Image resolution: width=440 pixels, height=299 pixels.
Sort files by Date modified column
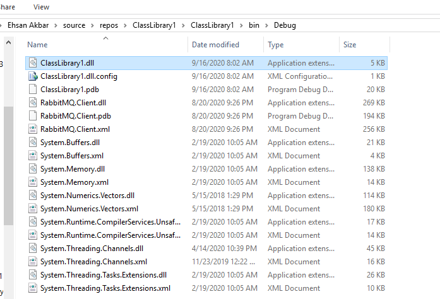click(215, 45)
